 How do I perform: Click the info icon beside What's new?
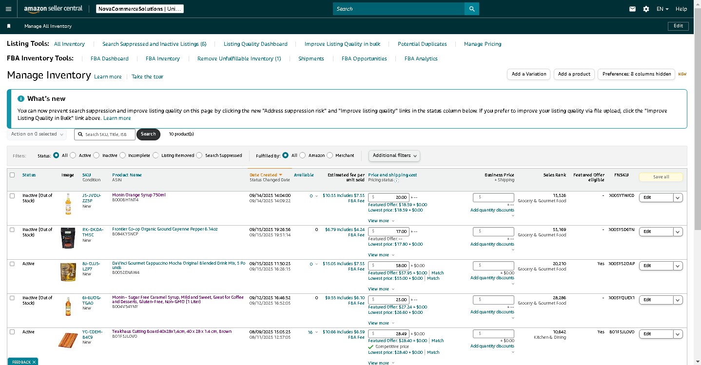click(21, 98)
